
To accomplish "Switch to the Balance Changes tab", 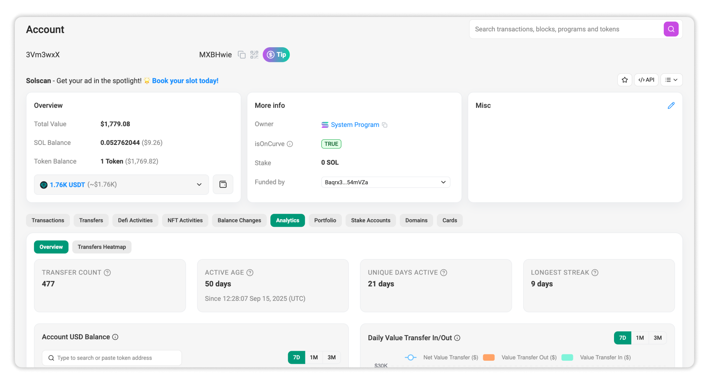I will coord(239,220).
